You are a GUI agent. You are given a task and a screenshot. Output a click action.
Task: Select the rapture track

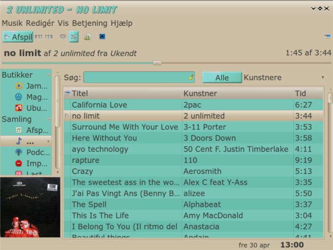tap(193, 160)
